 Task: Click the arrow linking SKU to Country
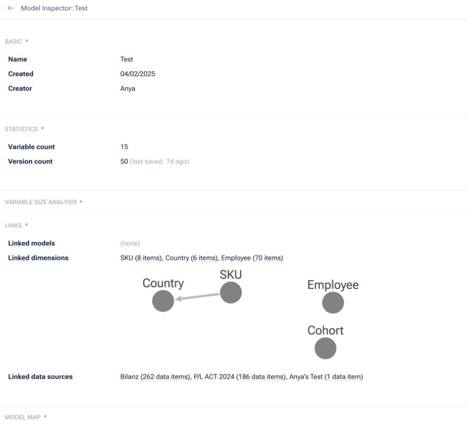tap(197, 297)
